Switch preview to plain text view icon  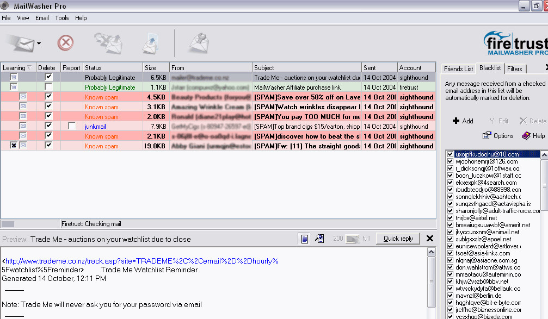pos(304,239)
